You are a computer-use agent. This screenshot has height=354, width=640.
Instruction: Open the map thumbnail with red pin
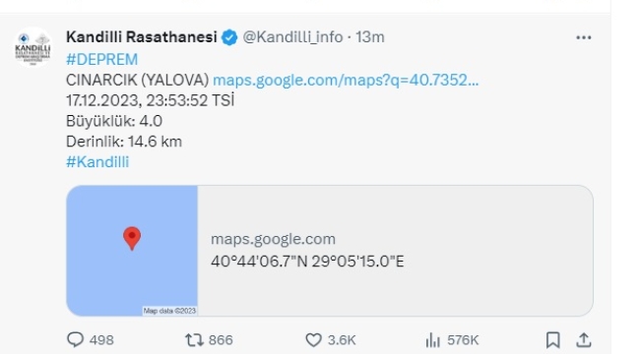(132, 251)
